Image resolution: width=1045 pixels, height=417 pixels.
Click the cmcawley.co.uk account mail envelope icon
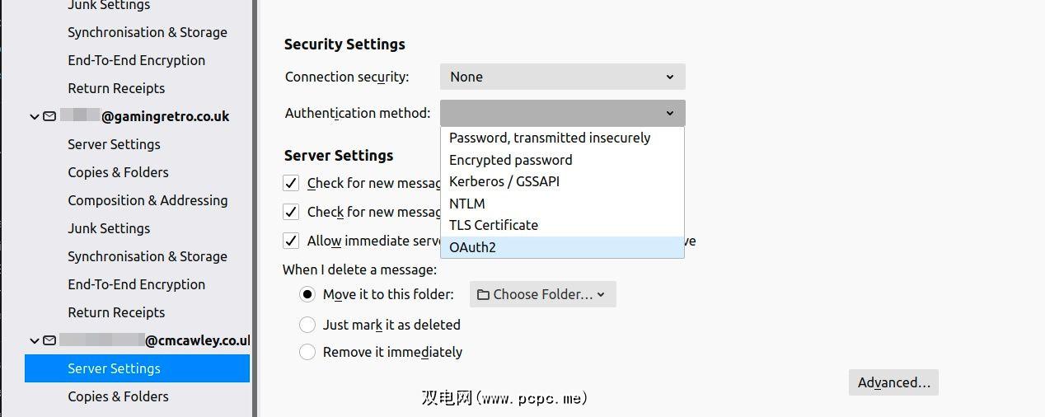coord(49,340)
